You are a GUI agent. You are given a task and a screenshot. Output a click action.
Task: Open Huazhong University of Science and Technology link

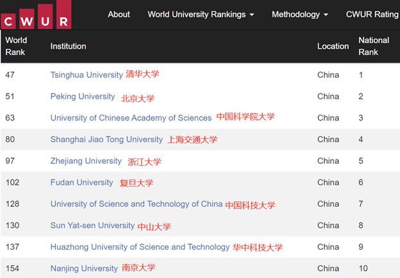[x=140, y=247]
